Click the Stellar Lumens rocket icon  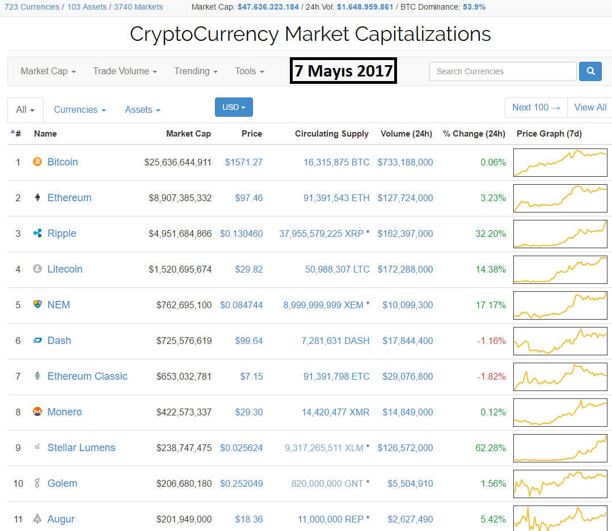(x=37, y=447)
